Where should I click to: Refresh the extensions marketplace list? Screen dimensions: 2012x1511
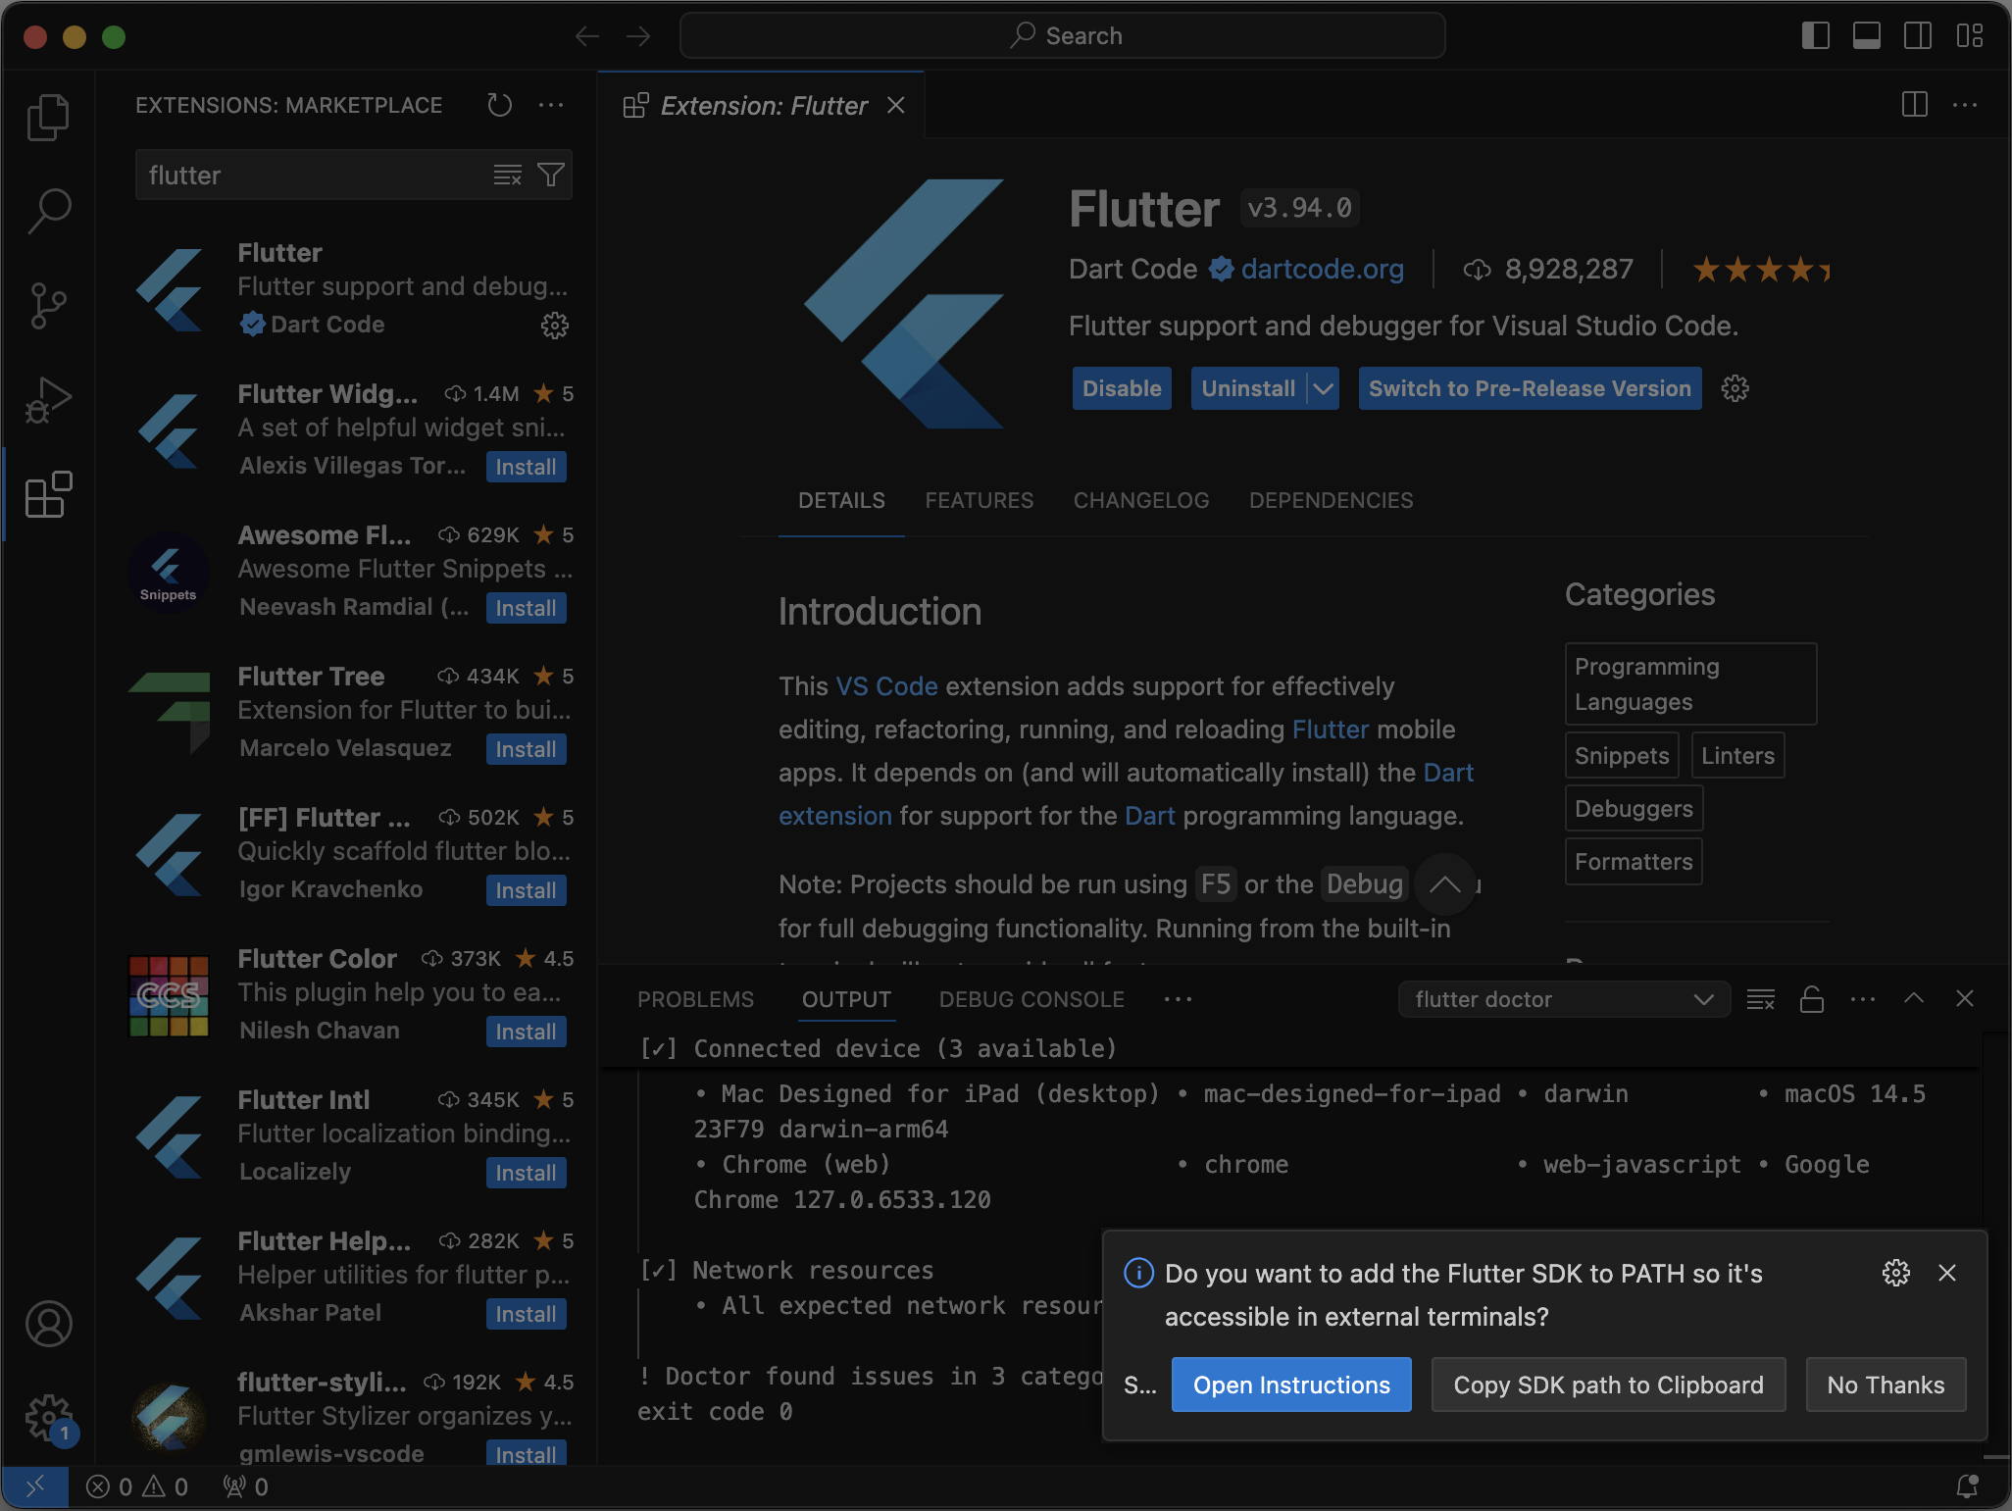499,105
